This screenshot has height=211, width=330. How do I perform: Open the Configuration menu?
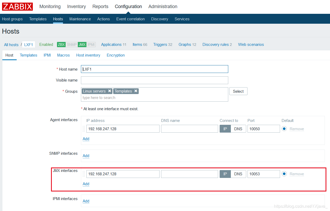[128, 7]
